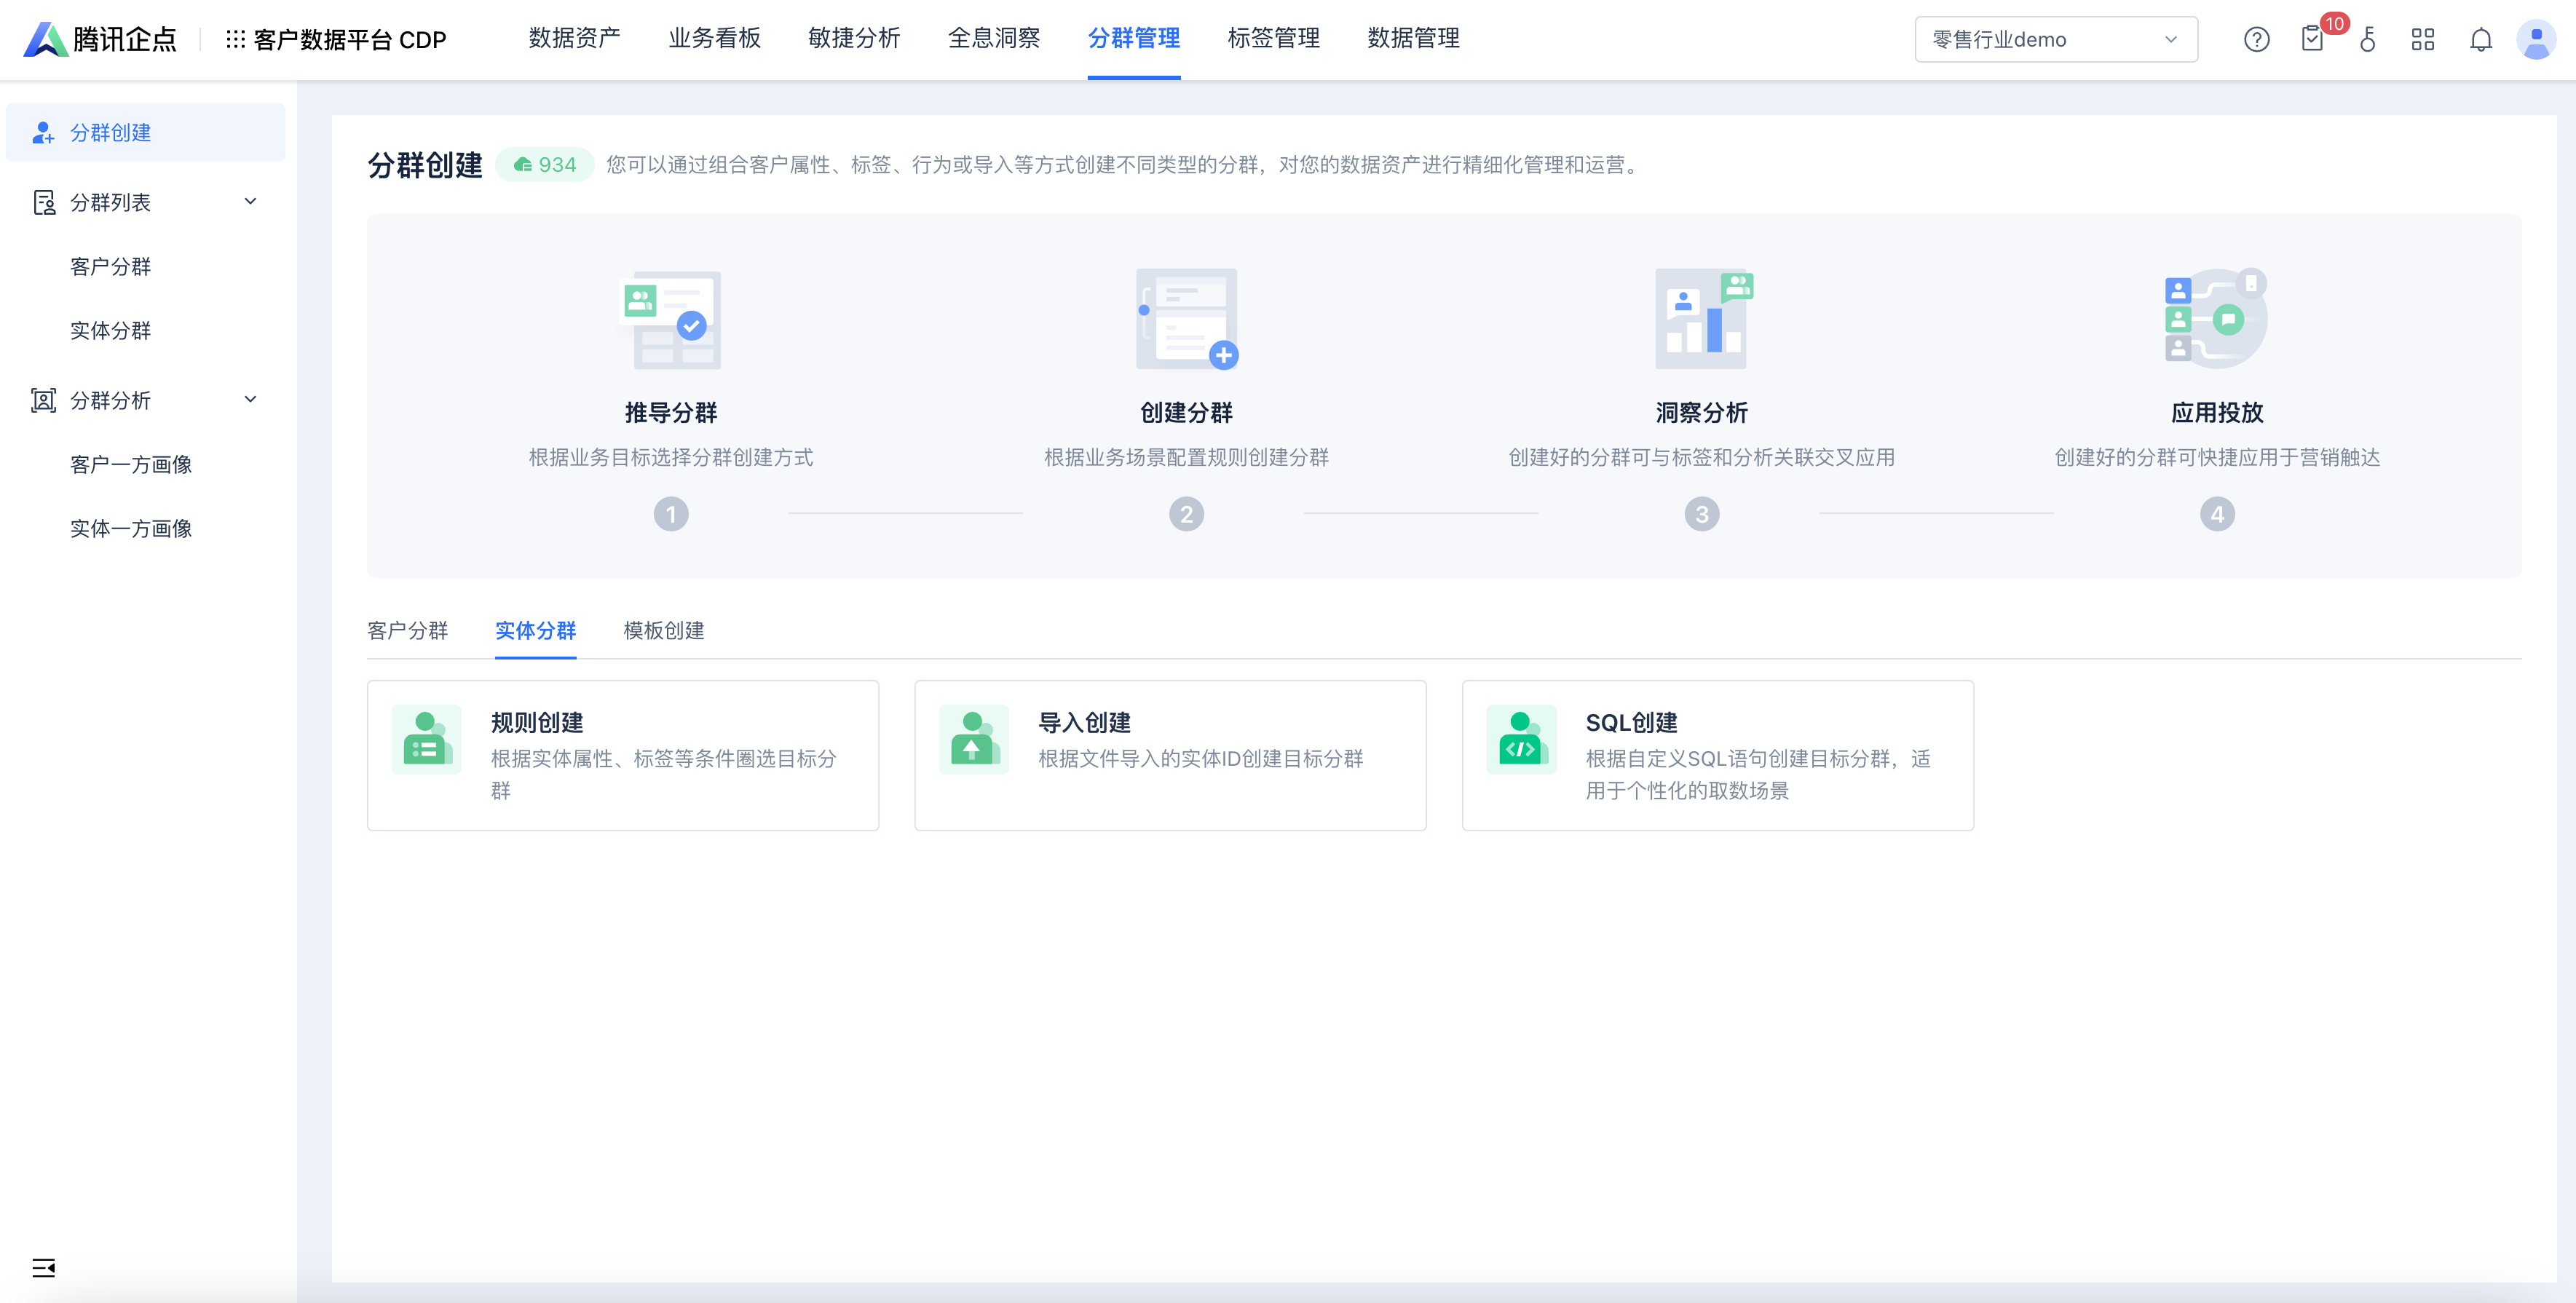The height and width of the screenshot is (1303, 2576).
Task: Open 客户一方画像 in the sidebar
Action: point(131,465)
